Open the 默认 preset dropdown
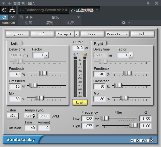Viewport: 161px width, 147px height. (x=58, y=17)
